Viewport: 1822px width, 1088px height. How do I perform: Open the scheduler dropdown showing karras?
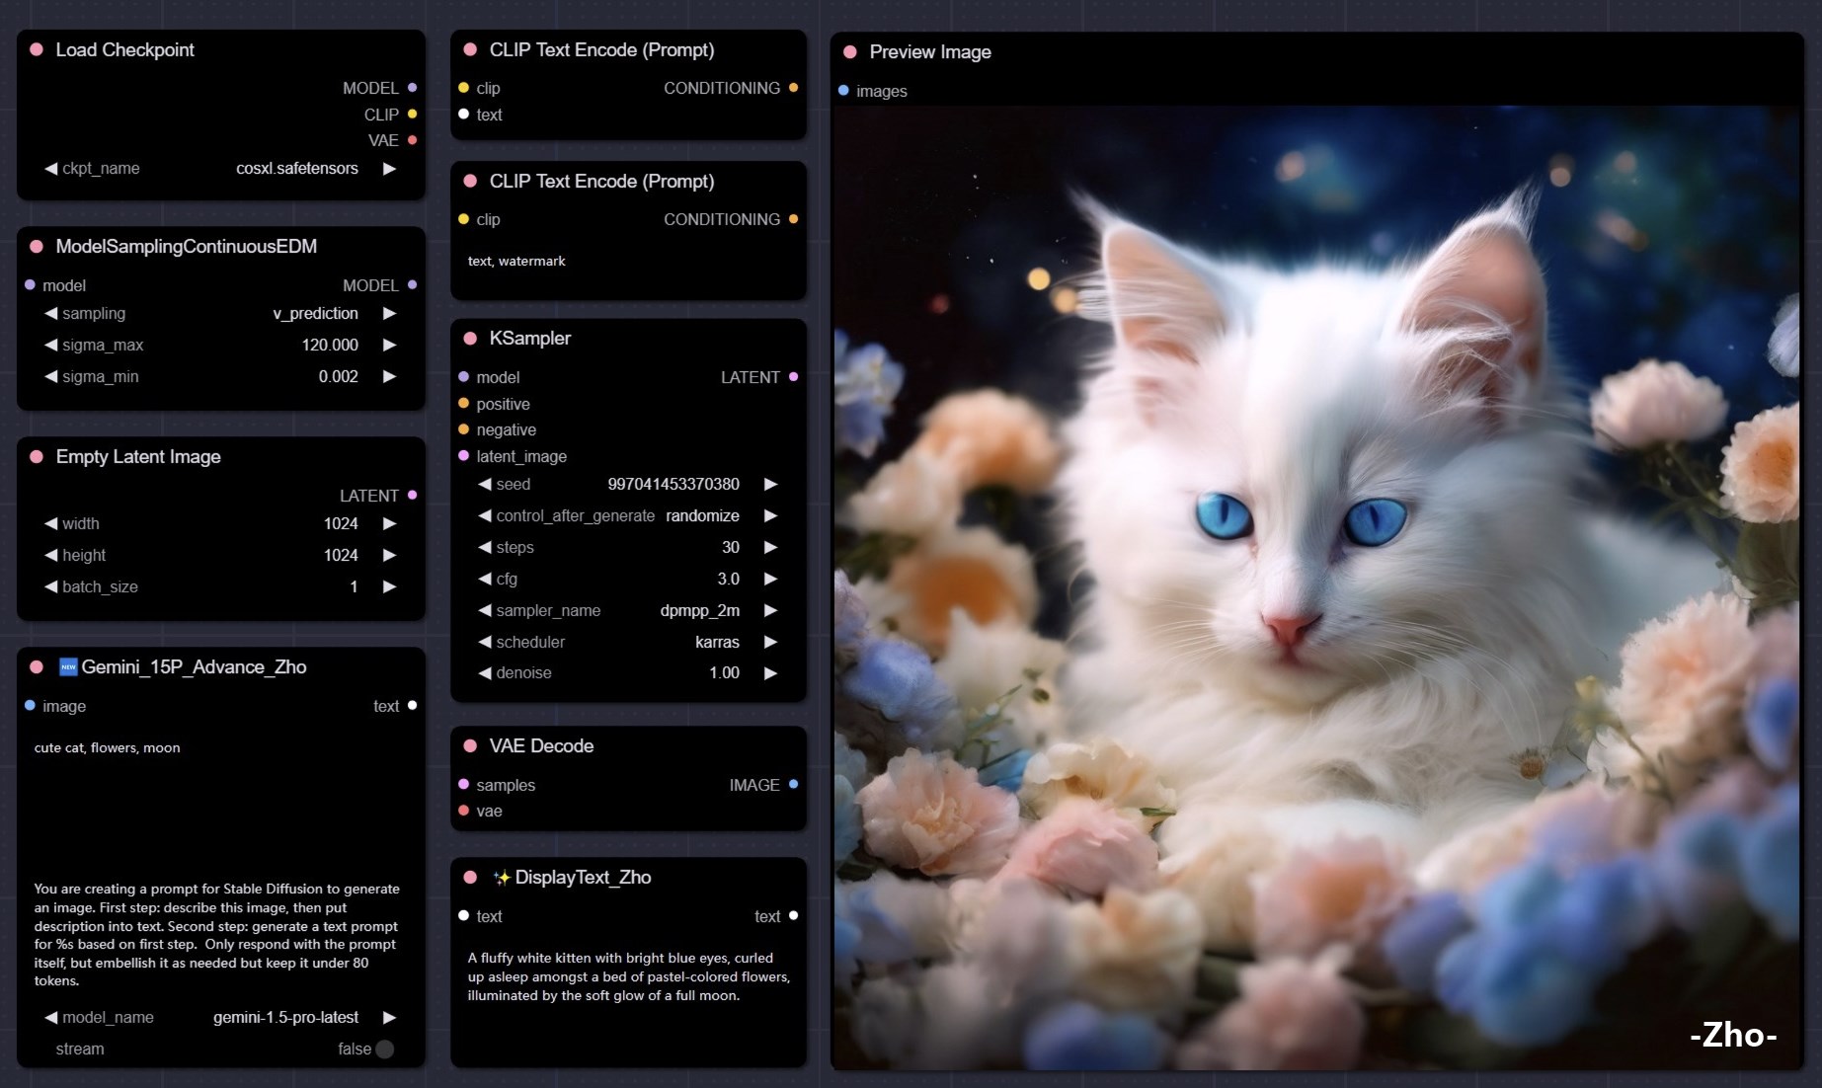[627, 643]
